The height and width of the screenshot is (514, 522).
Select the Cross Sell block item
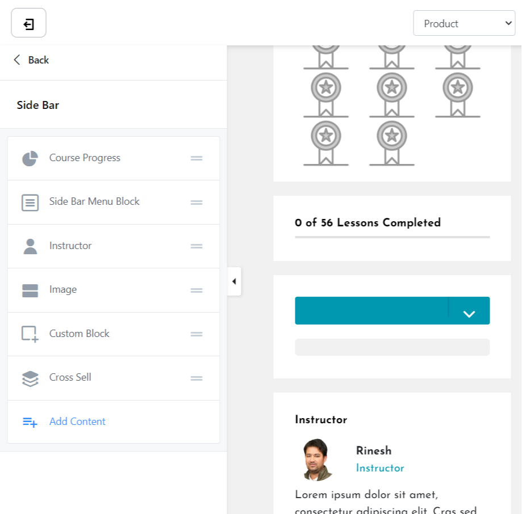coord(70,377)
